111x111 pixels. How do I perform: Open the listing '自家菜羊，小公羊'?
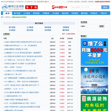[x=14, y=89]
